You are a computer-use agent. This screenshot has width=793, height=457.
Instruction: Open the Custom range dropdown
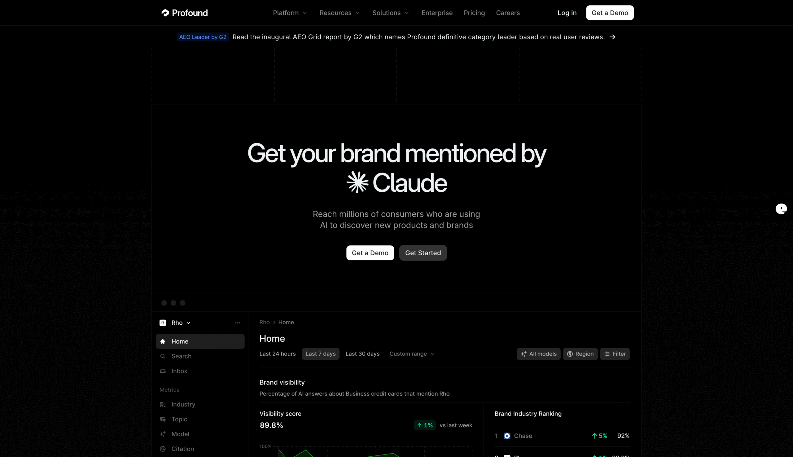[412, 354]
